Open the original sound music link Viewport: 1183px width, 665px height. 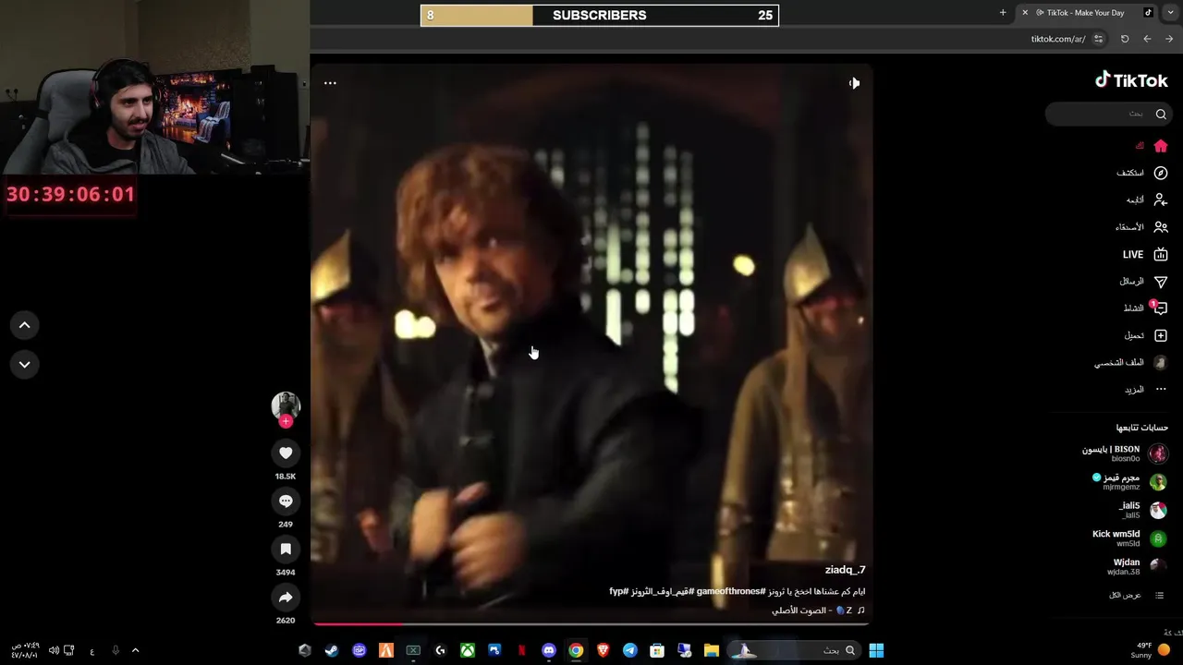[x=818, y=611]
